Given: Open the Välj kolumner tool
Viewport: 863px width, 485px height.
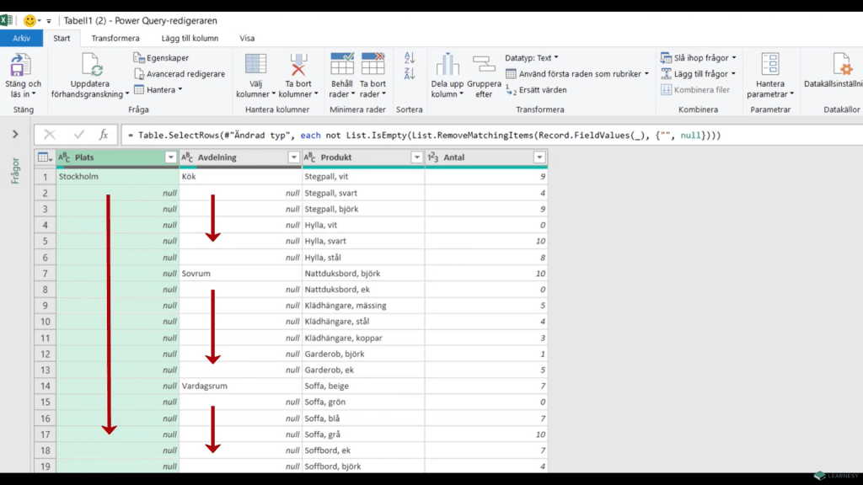Looking at the screenshot, I should [x=255, y=65].
